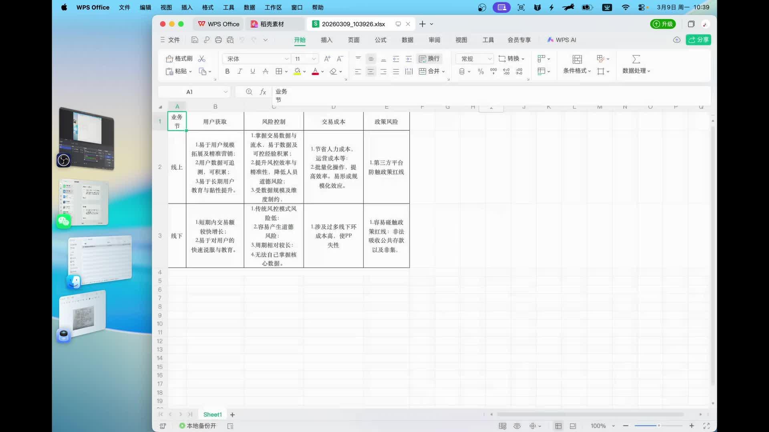Click the fx insert function icon
769x432 pixels.
[x=263, y=92]
